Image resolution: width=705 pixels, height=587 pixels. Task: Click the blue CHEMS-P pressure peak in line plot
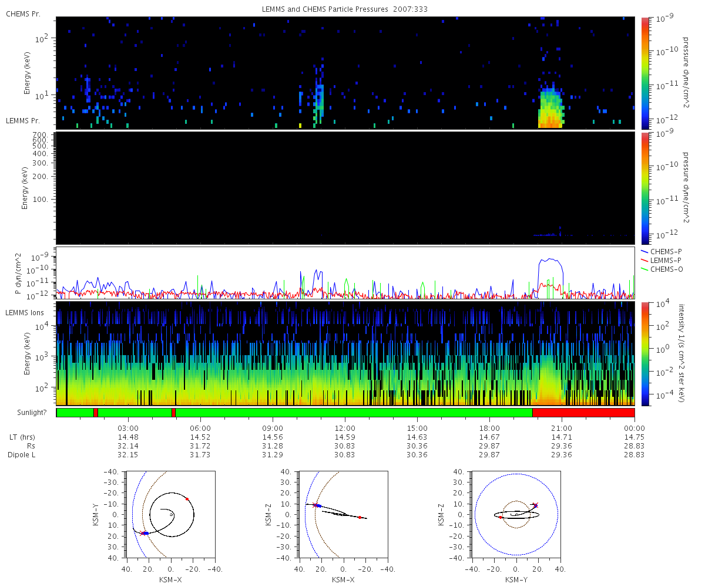[x=551, y=261]
